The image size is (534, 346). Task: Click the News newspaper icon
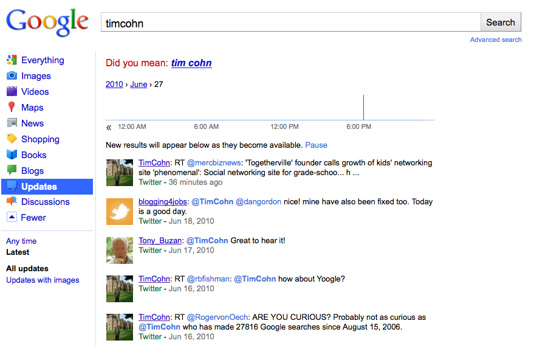pos(12,123)
